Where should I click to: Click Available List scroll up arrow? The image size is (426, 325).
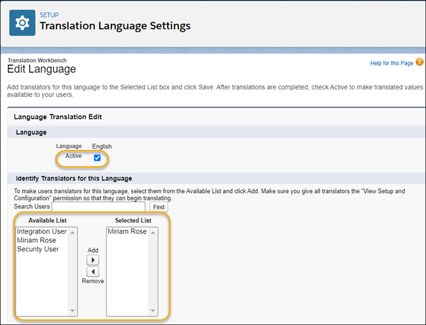point(74,232)
